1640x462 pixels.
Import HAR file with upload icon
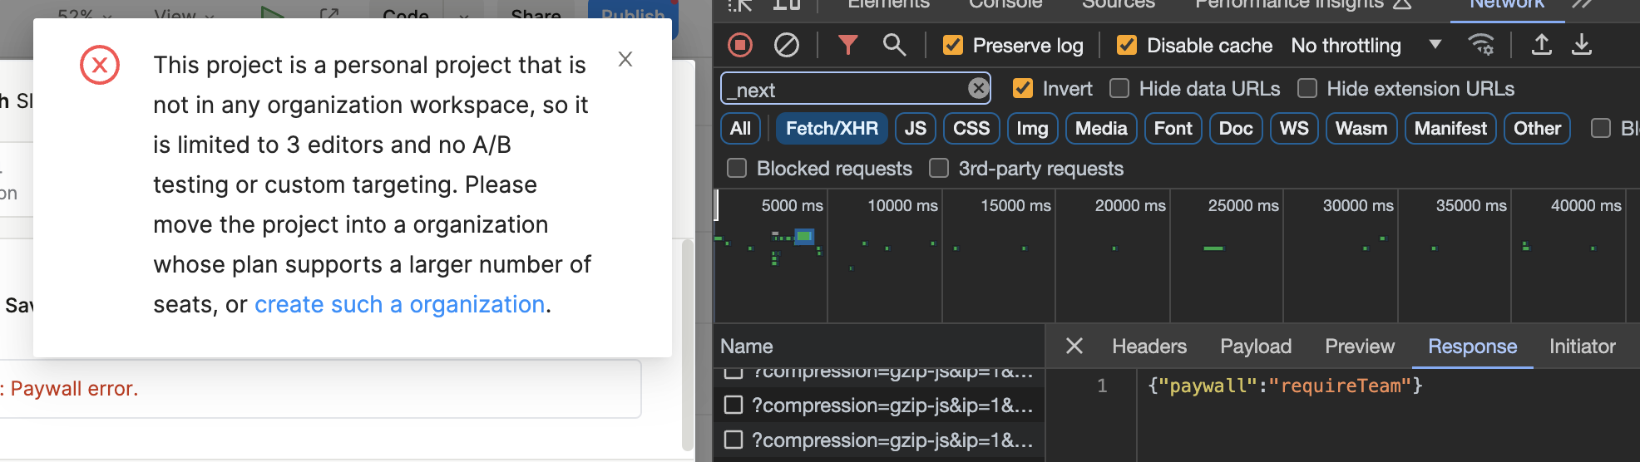[x=1541, y=45]
